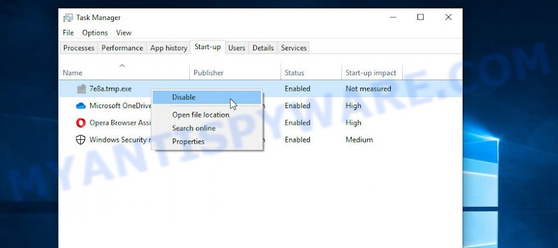Open the App history tab

(169, 48)
